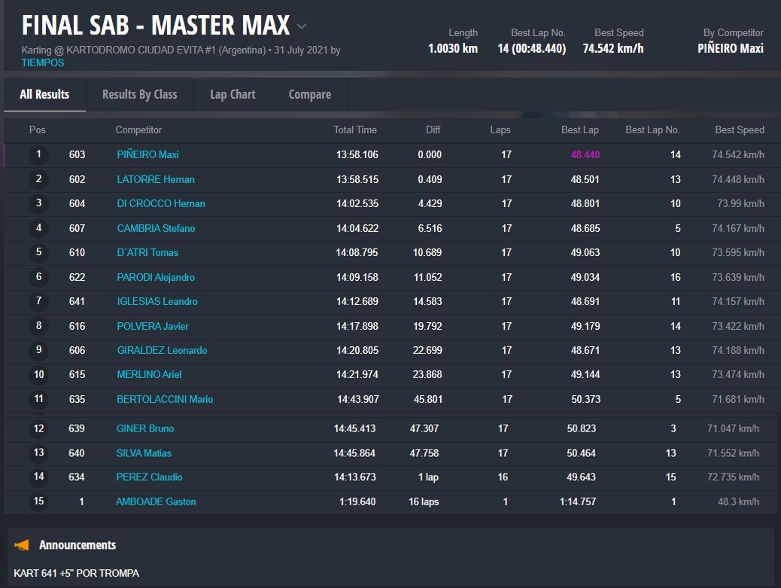Screen dimensions: 781x588
Task: Open competitor PIÑEIRO Maxi in results list
Action: 147,154
